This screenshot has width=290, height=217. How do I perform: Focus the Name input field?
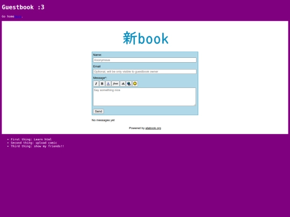144,60
